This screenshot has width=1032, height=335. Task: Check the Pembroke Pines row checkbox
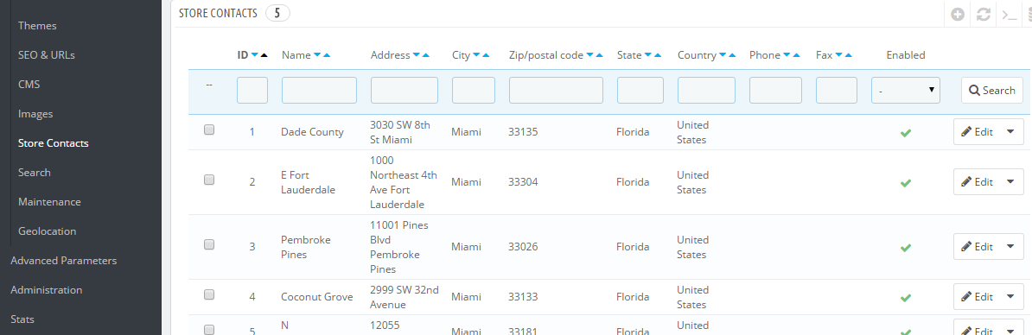click(x=209, y=244)
